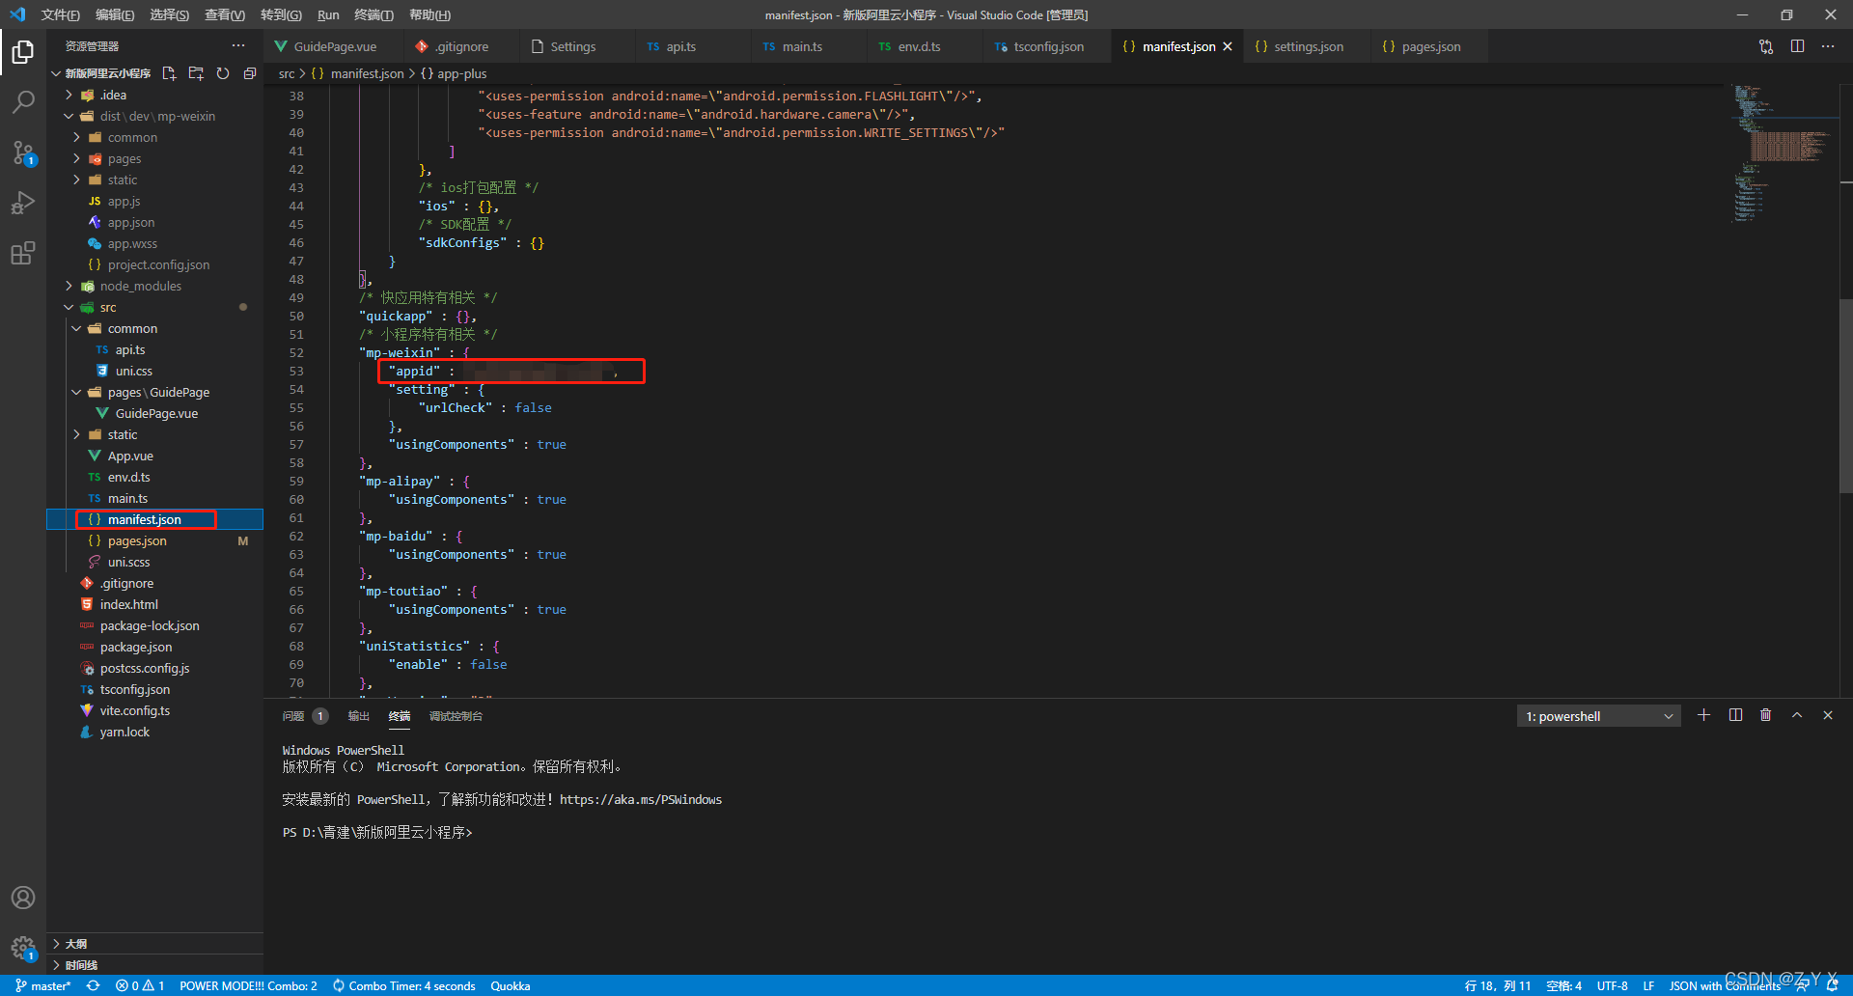Open vite.config.ts in explorer
Screen dimensions: 1853x996
tap(134, 710)
